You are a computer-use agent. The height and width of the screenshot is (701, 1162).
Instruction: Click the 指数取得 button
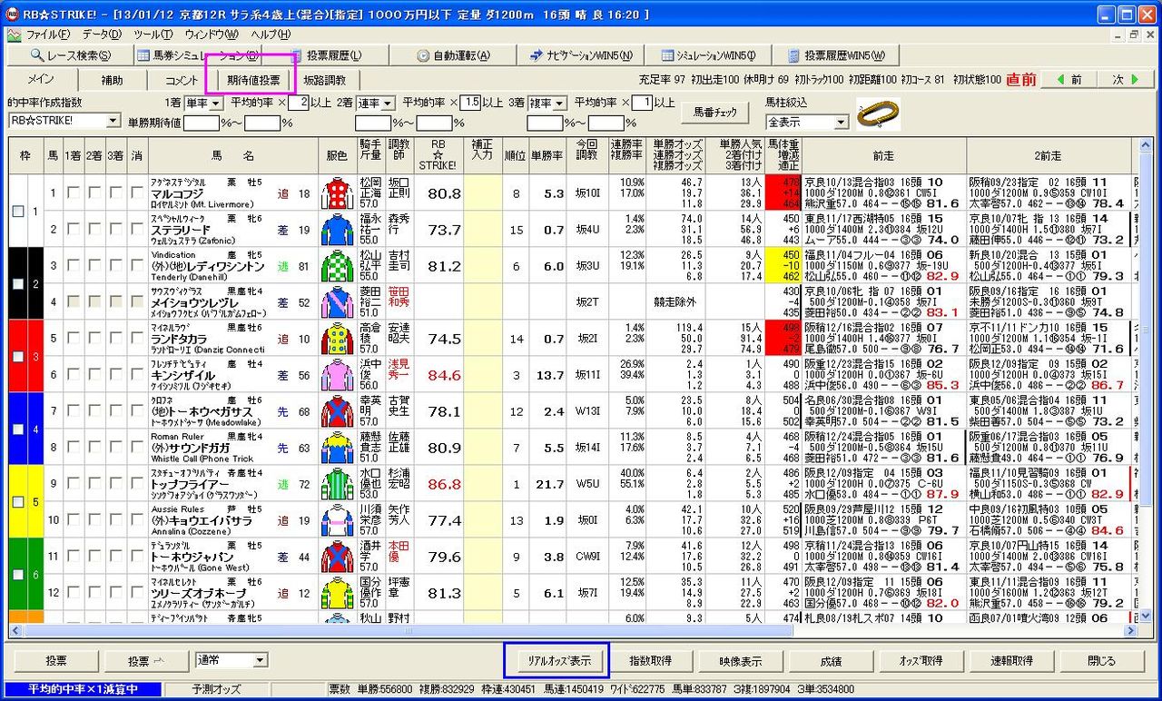[650, 660]
